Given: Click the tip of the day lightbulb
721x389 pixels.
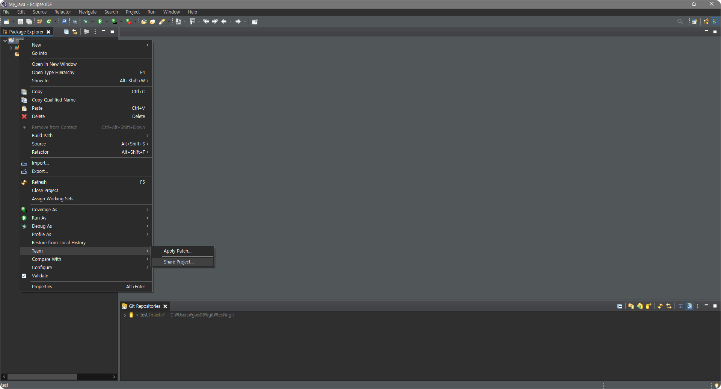Looking at the screenshot, I should 716,386.
